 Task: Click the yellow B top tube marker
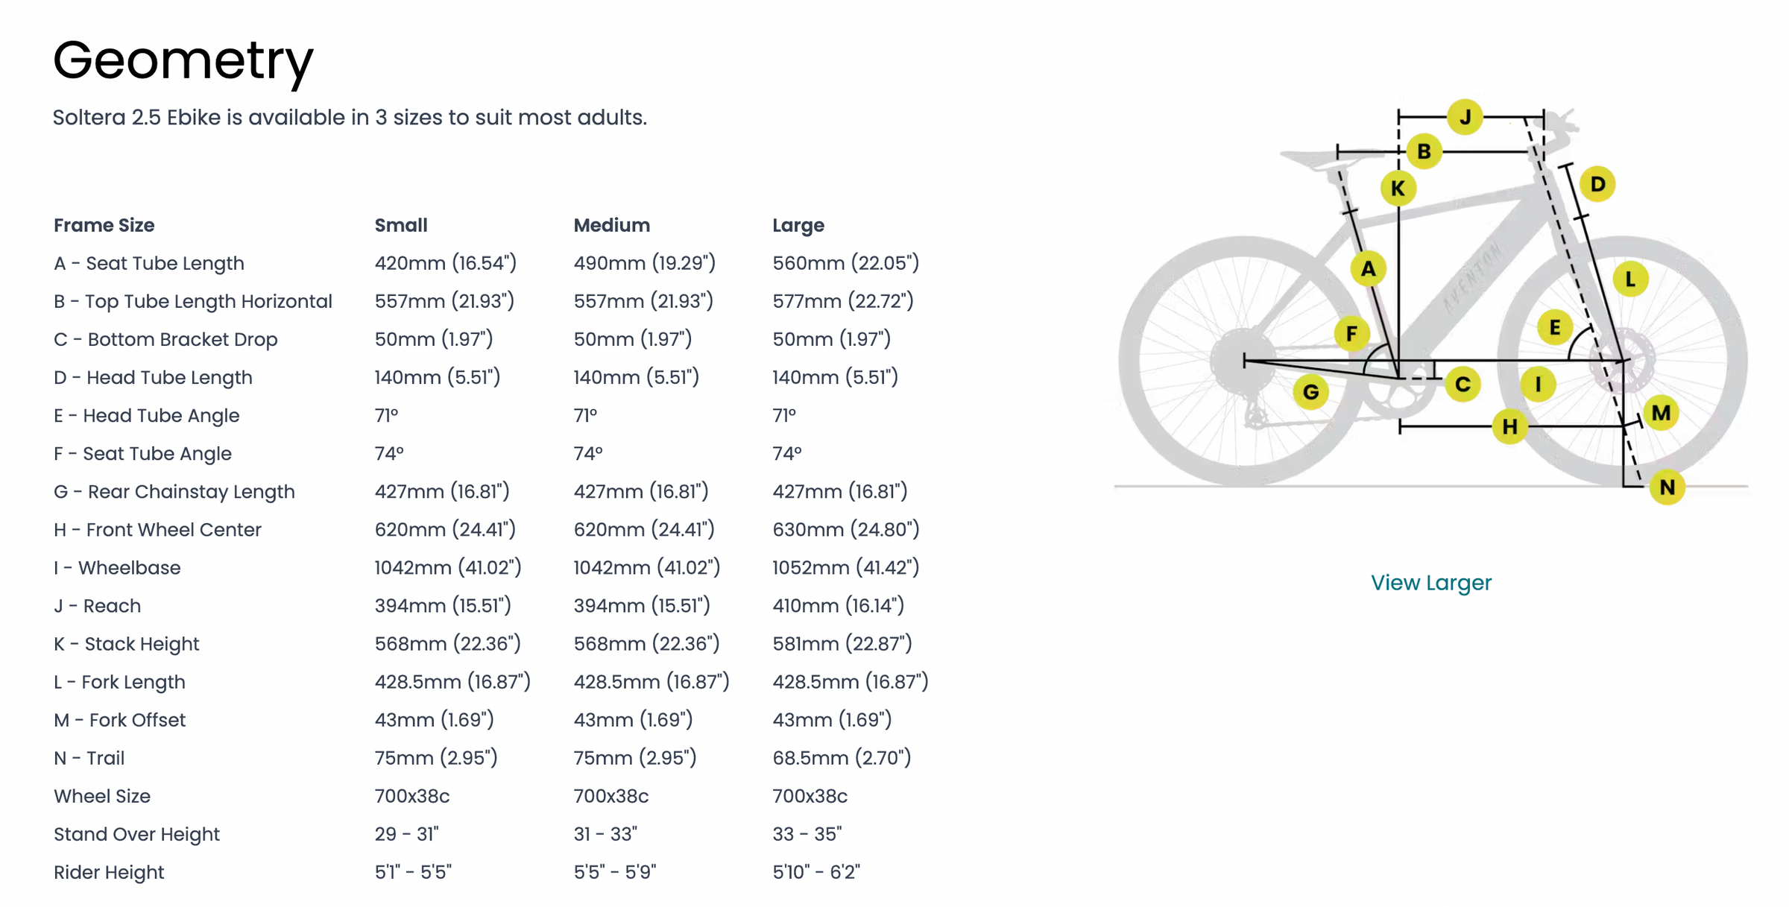[1424, 151]
